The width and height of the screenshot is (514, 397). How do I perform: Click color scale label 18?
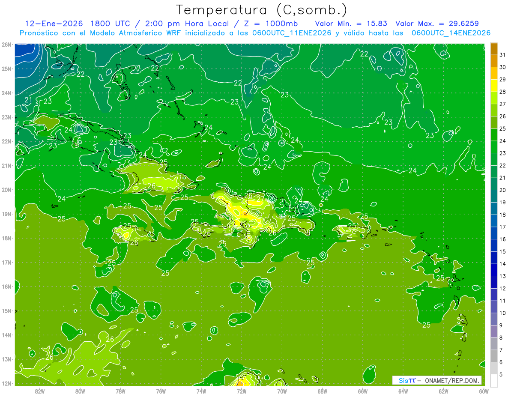point(502,215)
